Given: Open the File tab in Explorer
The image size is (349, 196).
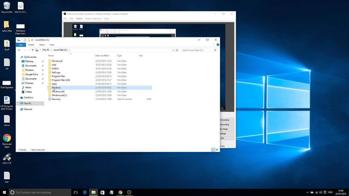Looking at the screenshot, I should click(21, 45).
